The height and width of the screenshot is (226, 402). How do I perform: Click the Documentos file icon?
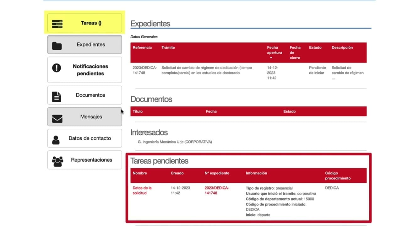[57, 97]
